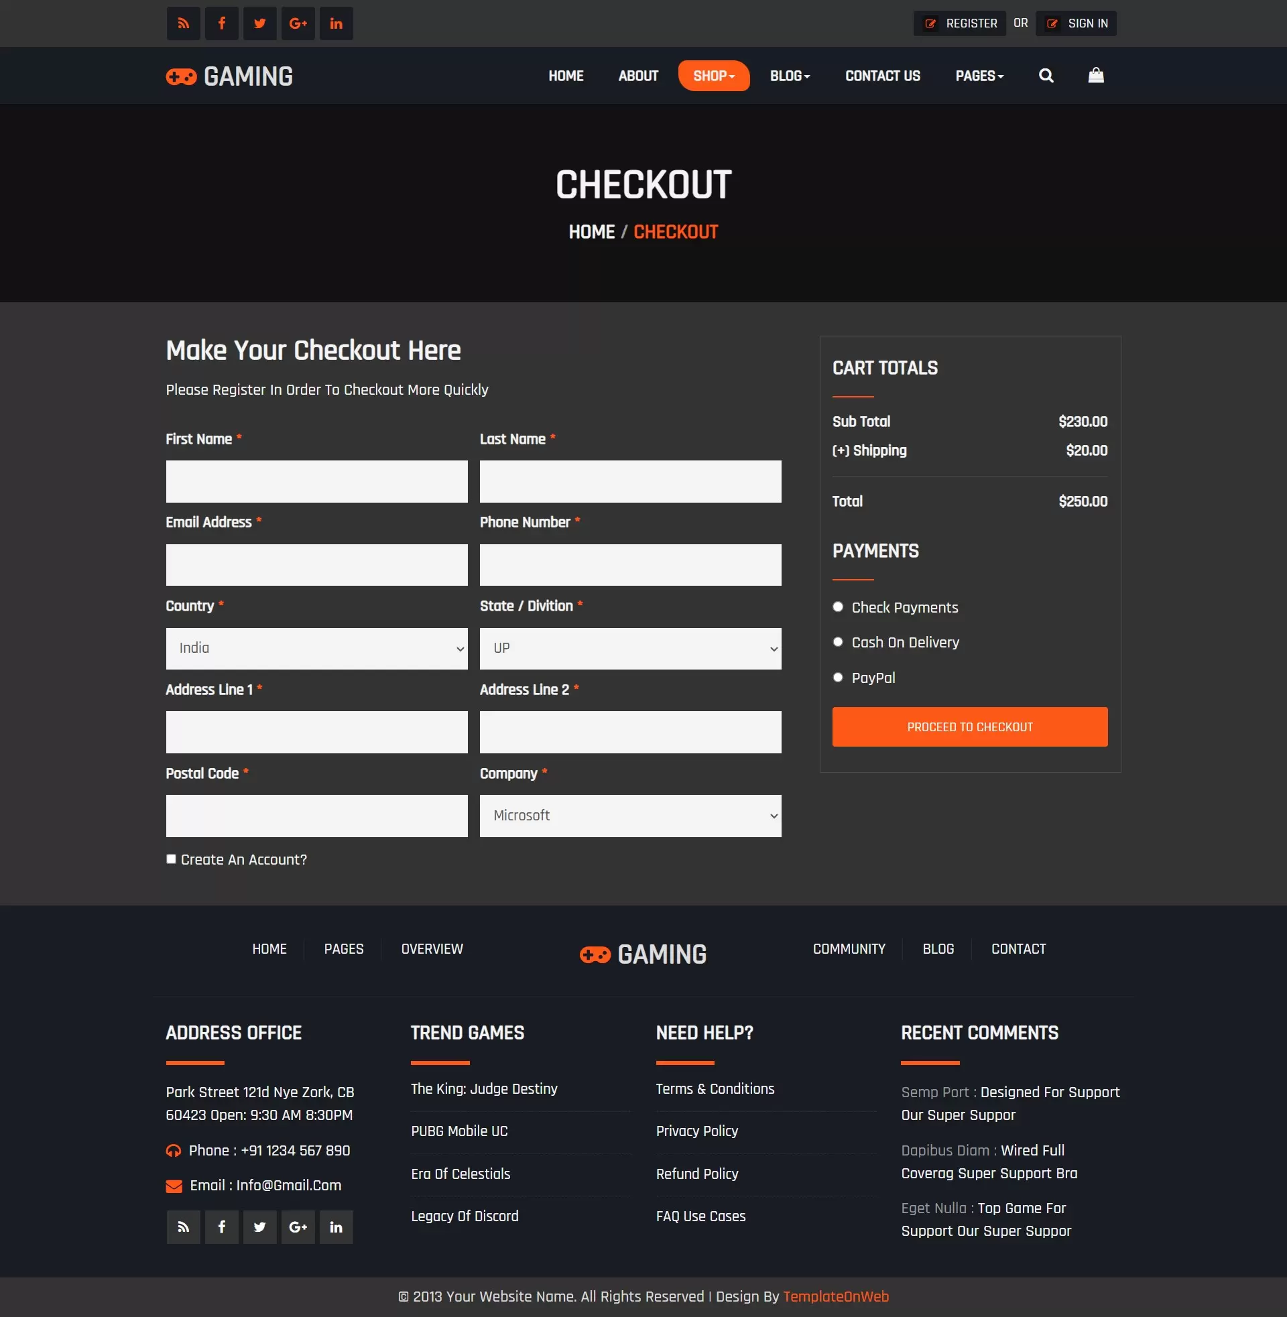This screenshot has height=1317, width=1287.
Task: Click footer RSS icon
Action: tap(183, 1227)
